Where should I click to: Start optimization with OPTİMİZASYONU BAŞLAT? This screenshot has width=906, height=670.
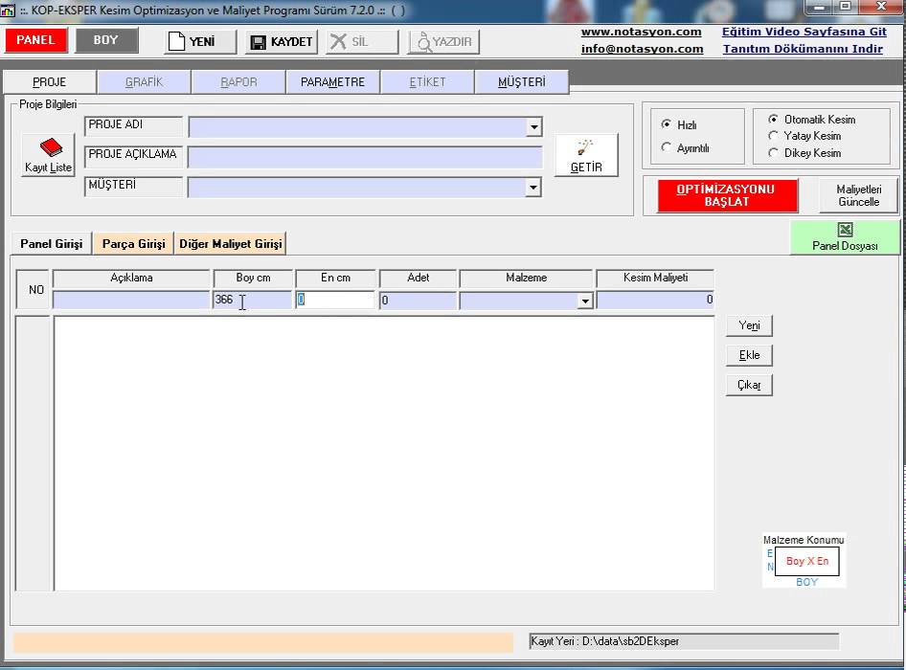727,195
